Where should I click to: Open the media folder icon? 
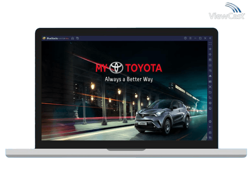(210, 92)
